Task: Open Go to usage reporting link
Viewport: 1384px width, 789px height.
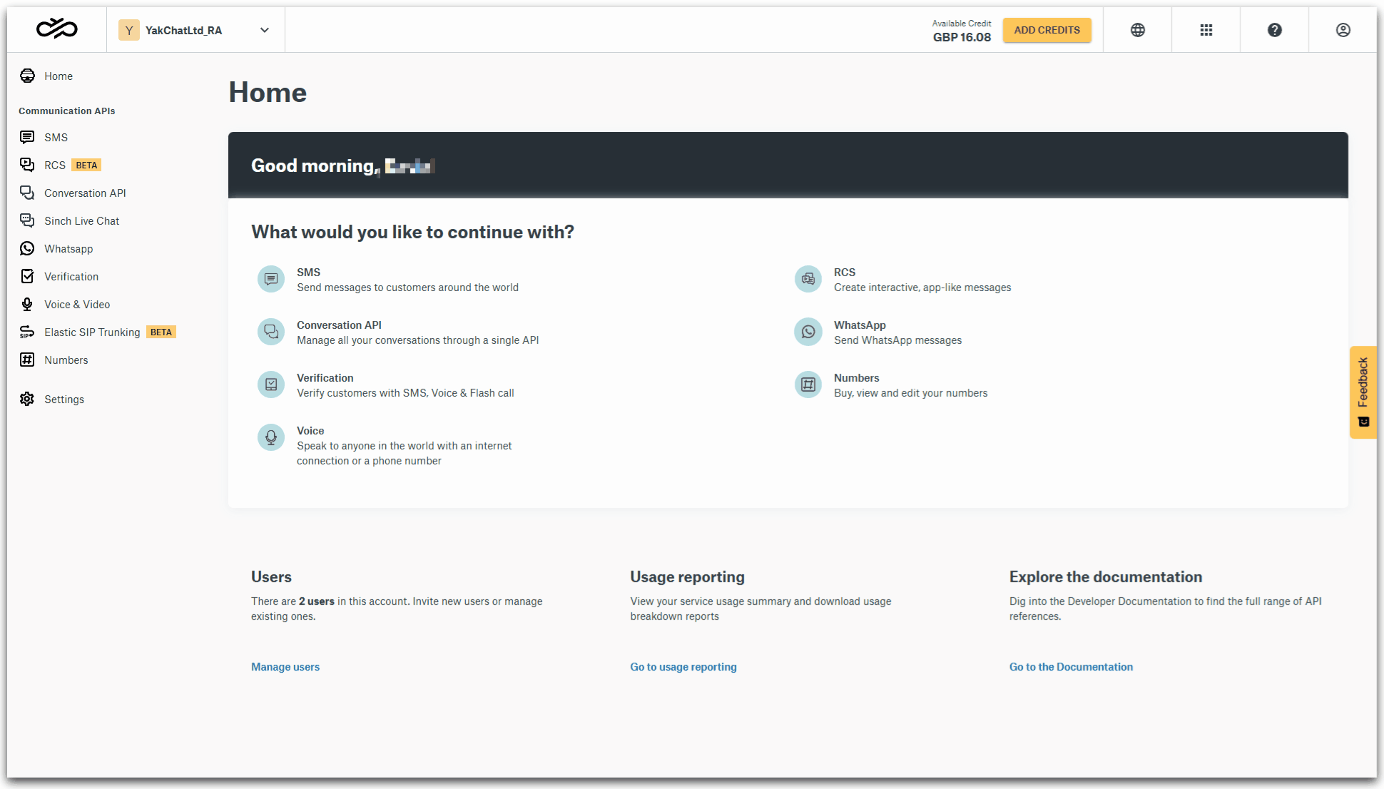Action: pos(683,667)
